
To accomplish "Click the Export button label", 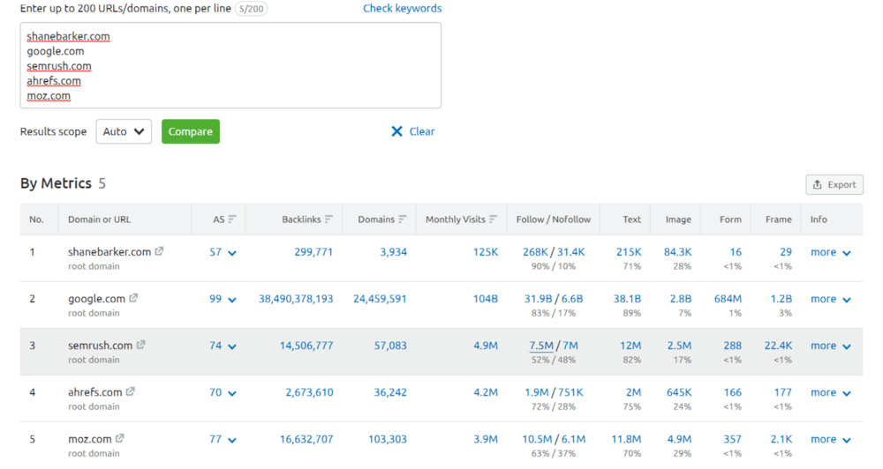I will click(x=841, y=184).
